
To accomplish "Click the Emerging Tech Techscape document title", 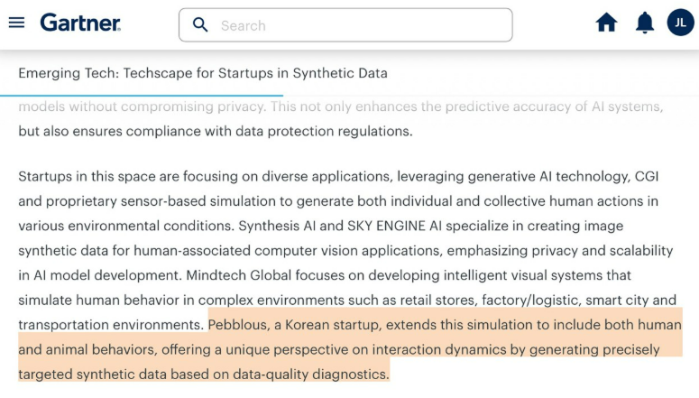I will [x=203, y=73].
